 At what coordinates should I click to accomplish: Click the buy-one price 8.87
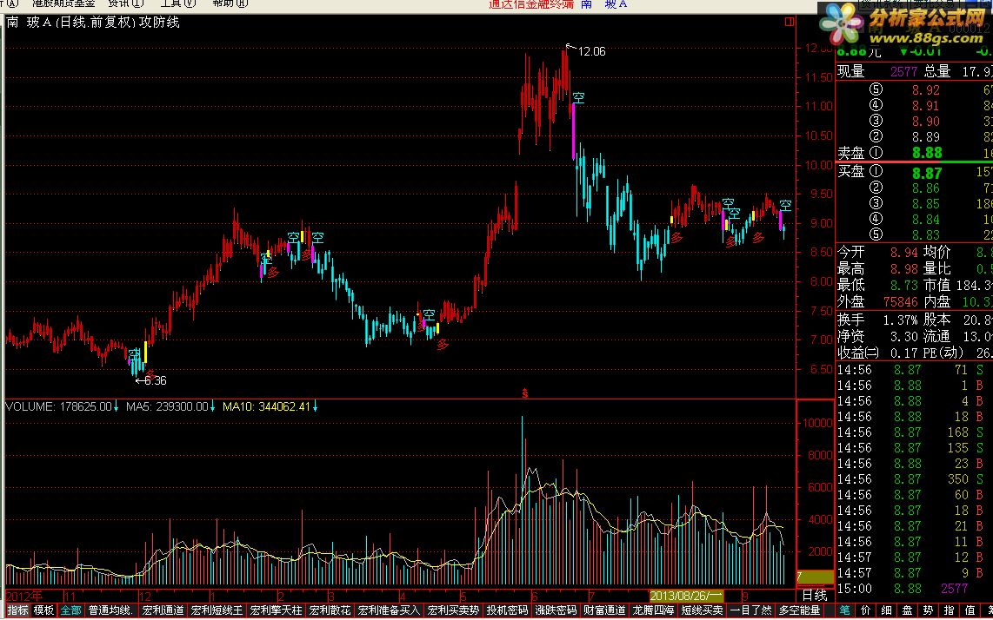coord(927,173)
